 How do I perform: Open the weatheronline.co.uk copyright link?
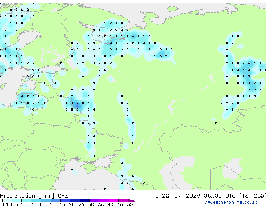point(231,202)
